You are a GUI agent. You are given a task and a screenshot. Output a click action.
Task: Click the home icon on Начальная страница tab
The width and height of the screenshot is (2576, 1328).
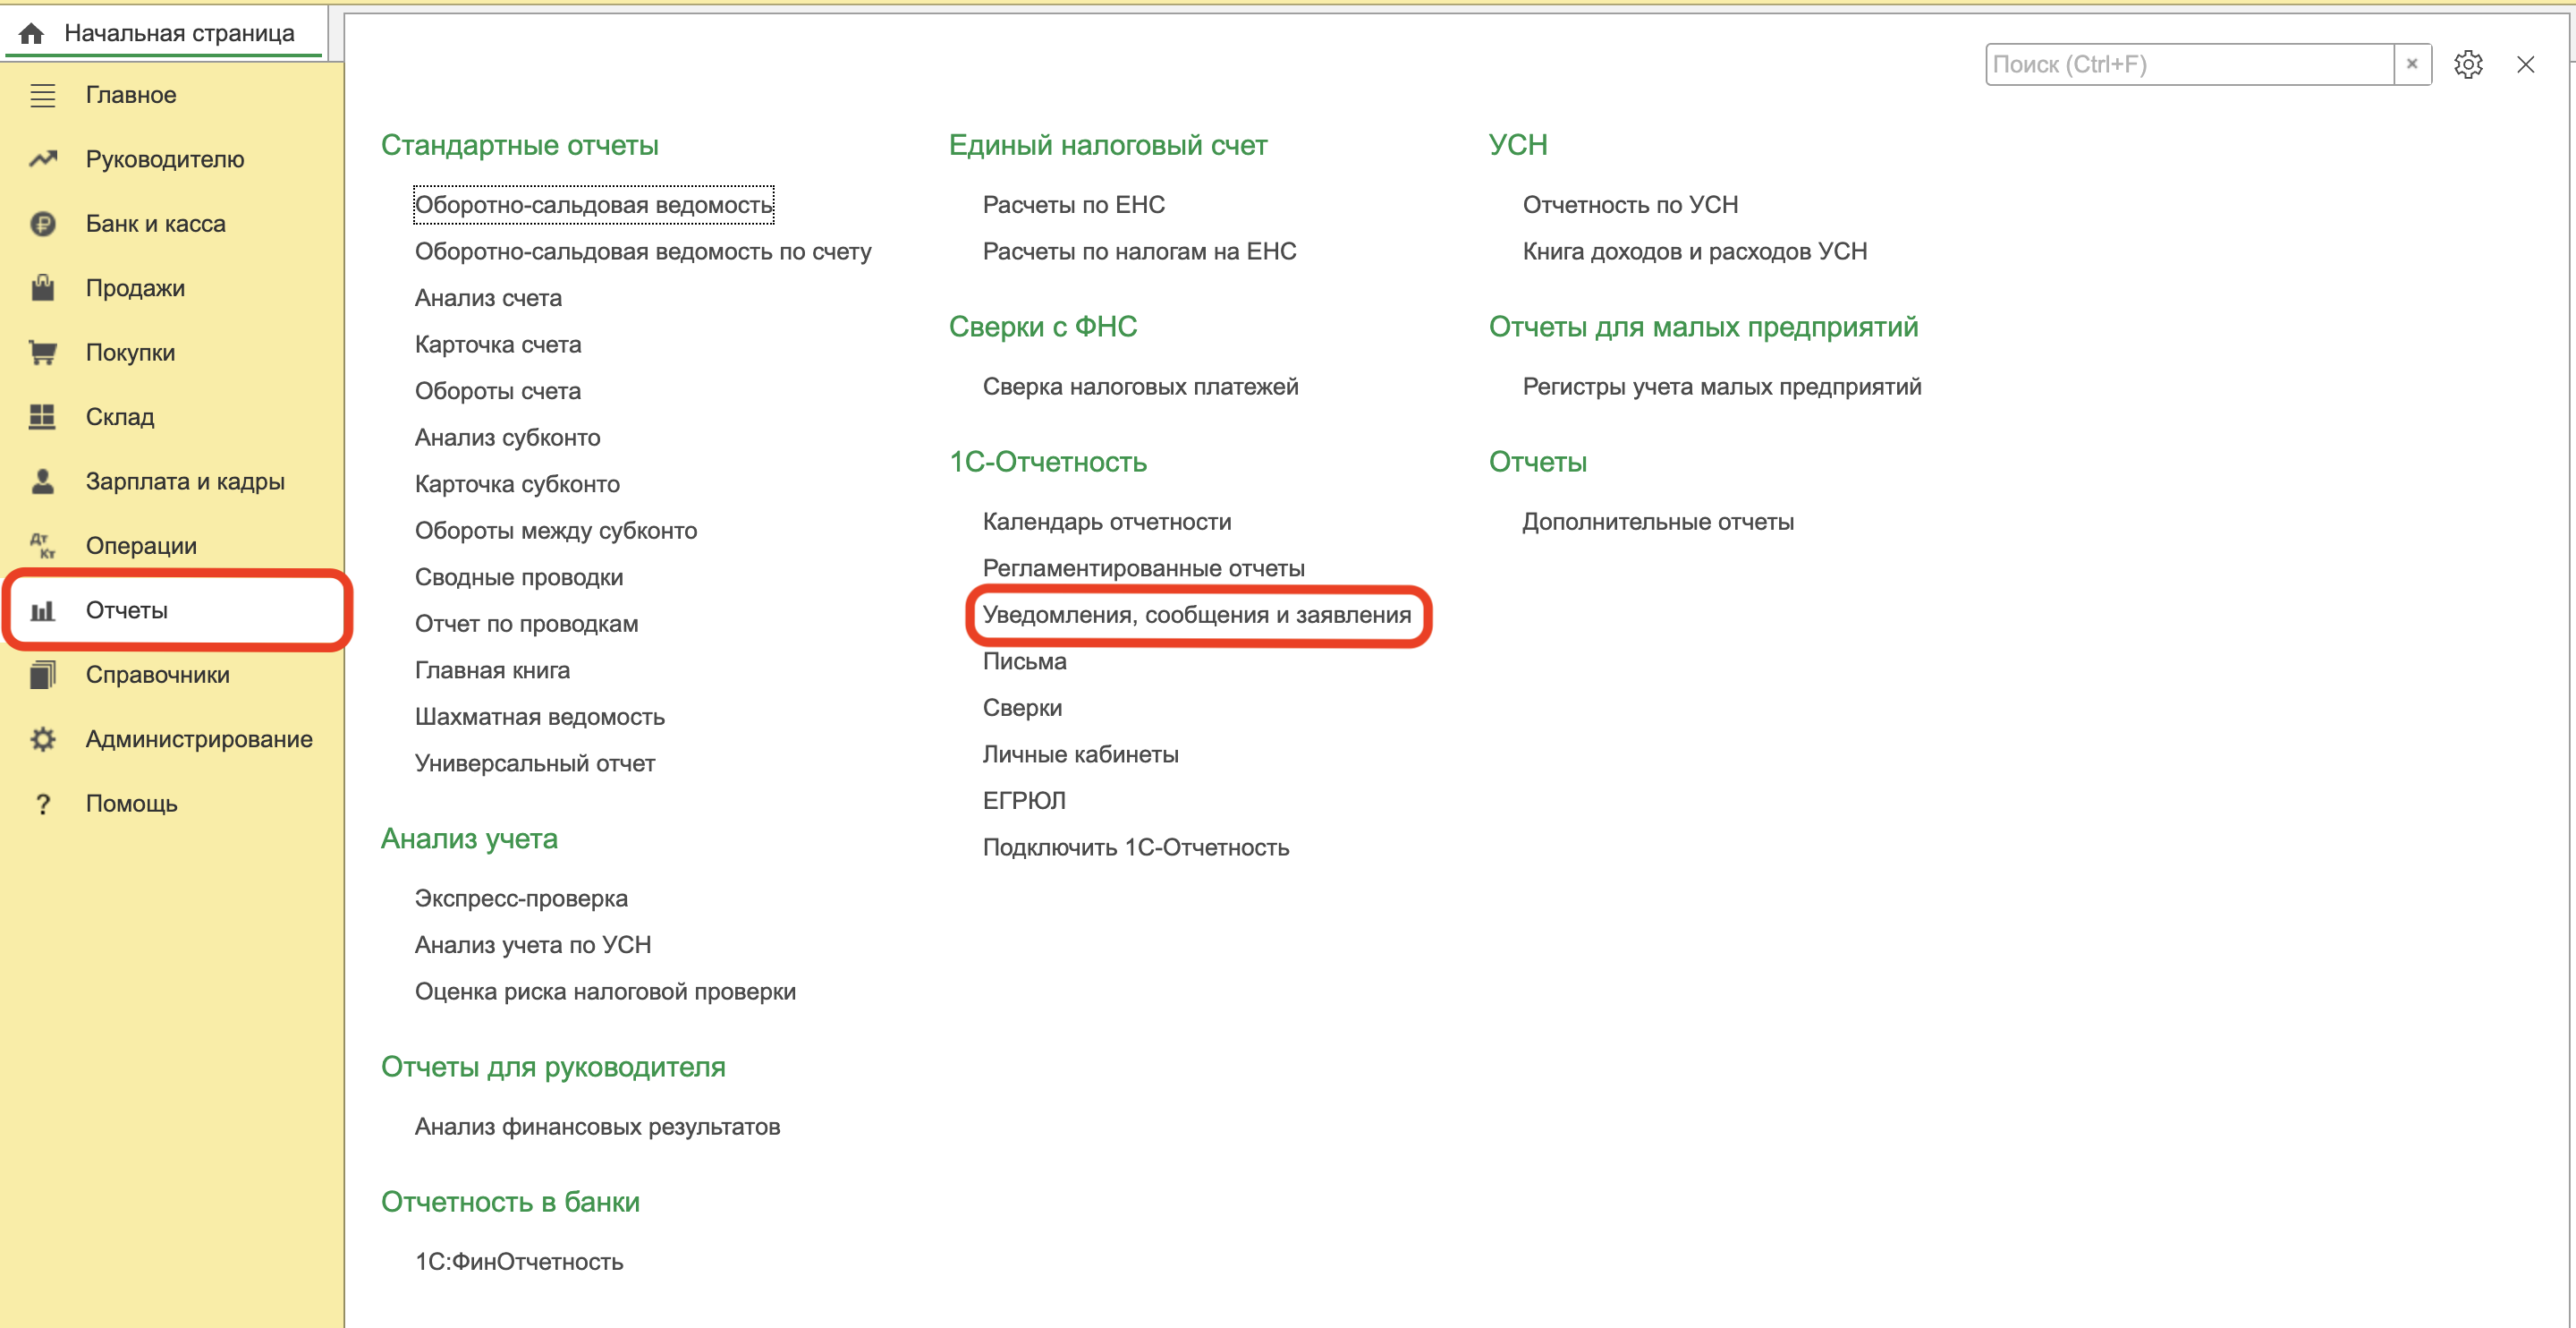coord(31,33)
